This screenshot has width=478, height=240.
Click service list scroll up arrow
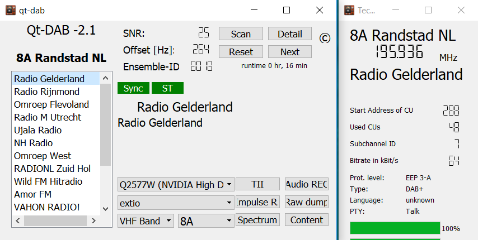(x=105, y=78)
